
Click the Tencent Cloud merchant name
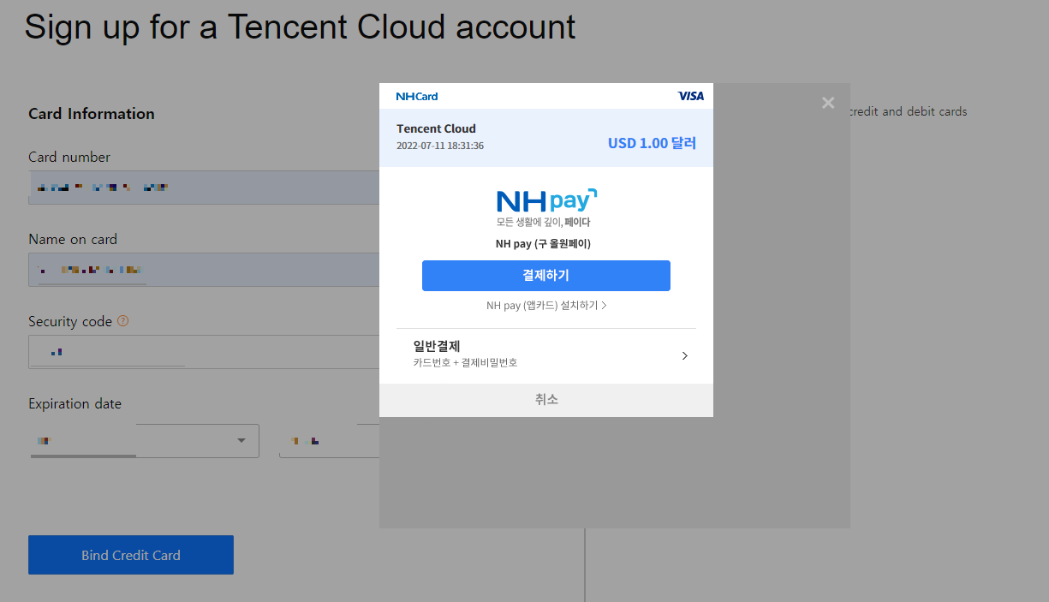(x=436, y=128)
